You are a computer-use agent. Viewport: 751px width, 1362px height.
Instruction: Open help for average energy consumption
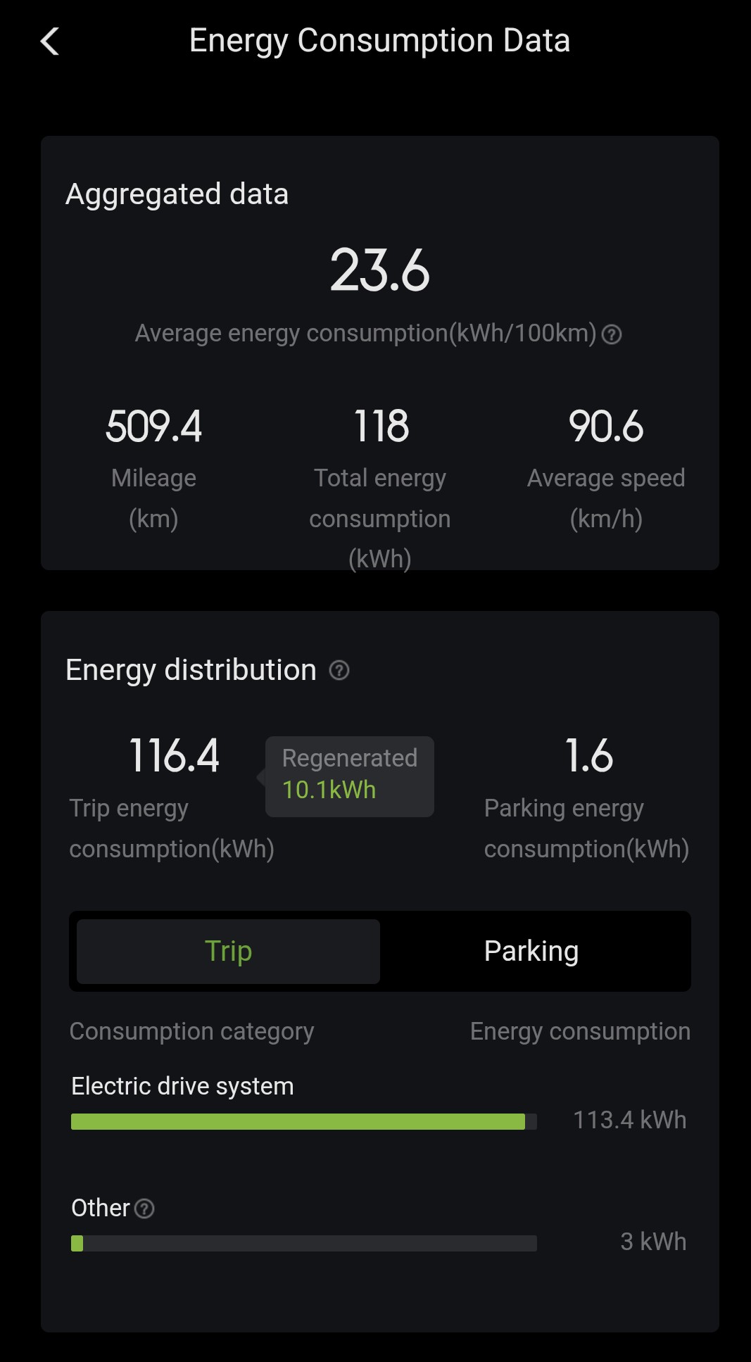(x=612, y=334)
